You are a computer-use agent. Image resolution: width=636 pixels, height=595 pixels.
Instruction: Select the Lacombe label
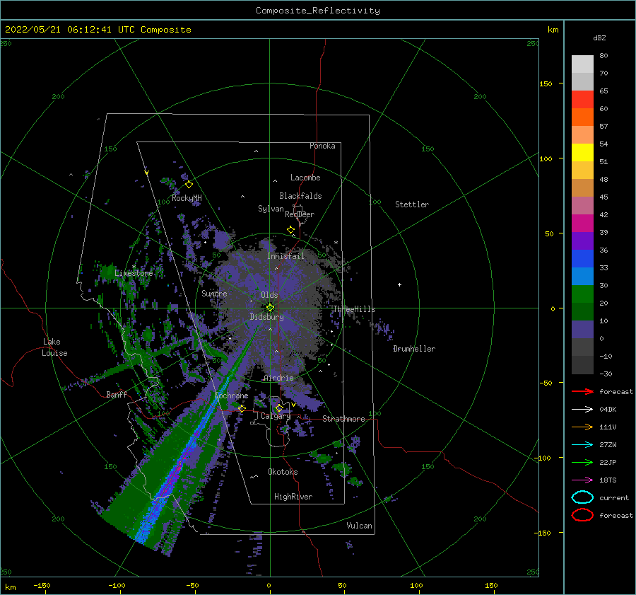(305, 178)
